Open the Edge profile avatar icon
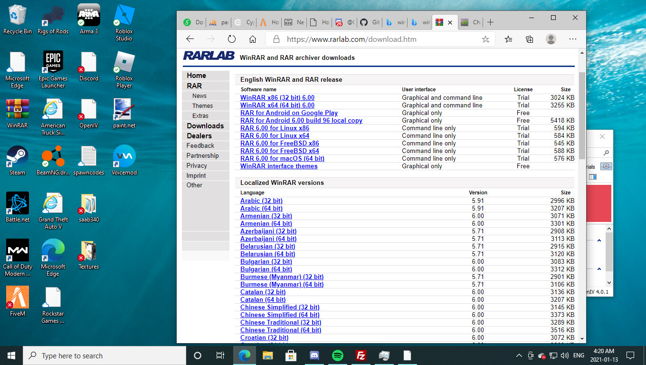 point(551,39)
